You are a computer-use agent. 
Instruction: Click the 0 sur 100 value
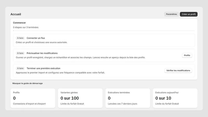[x=70, y=98]
